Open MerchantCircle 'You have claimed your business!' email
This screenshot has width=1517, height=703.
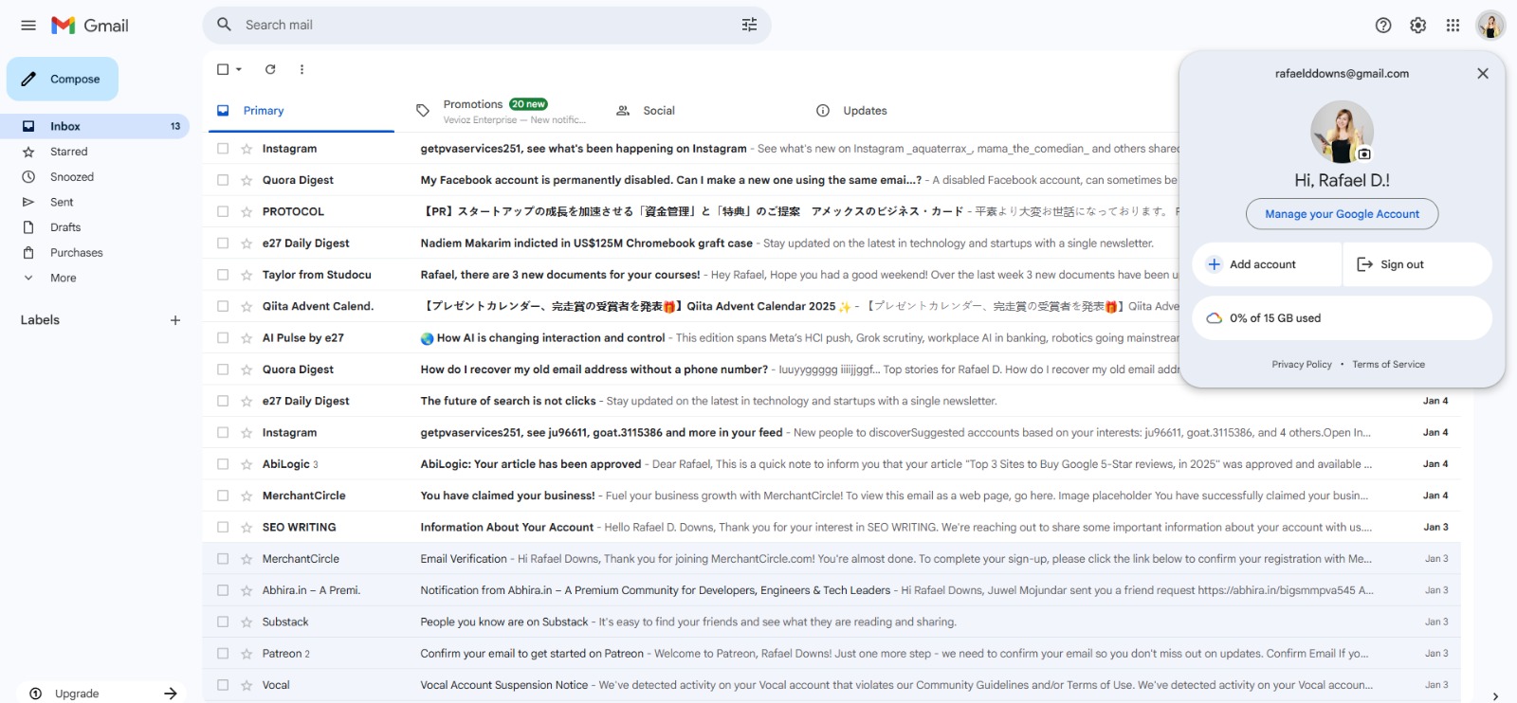tap(832, 496)
